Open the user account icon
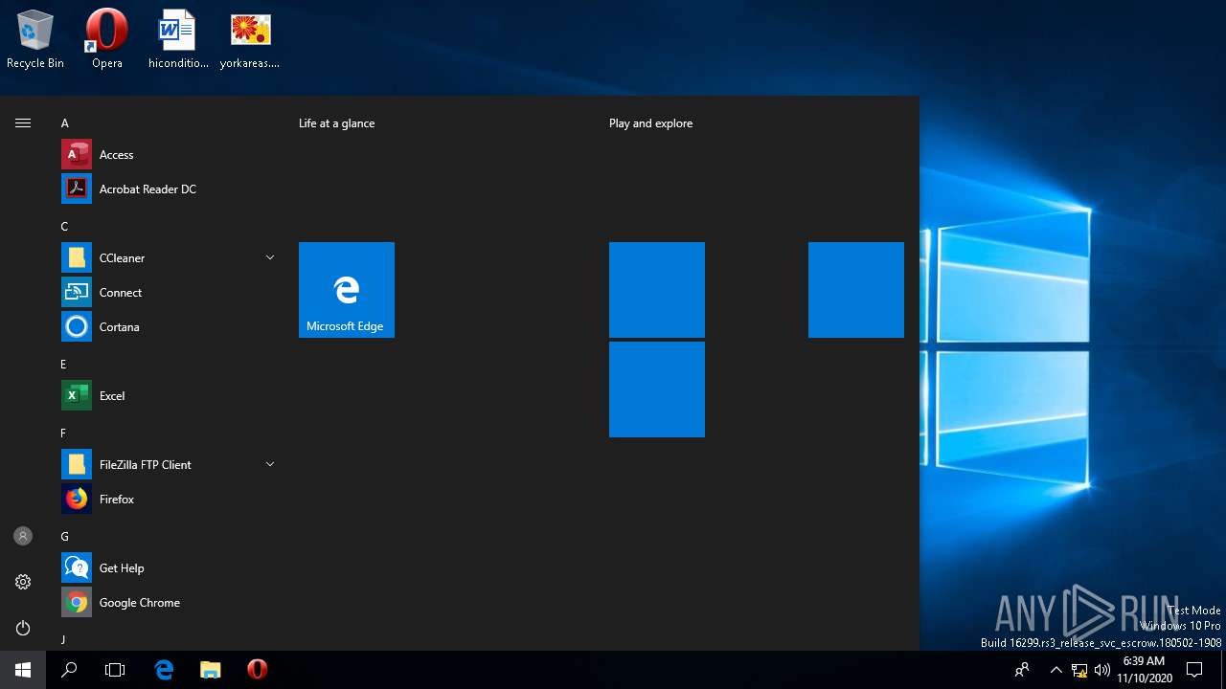Viewport: 1226px width, 689px height. click(23, 536)
